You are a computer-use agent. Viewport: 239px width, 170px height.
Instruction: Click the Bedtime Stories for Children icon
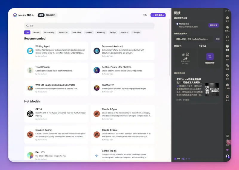pos(96,70)
